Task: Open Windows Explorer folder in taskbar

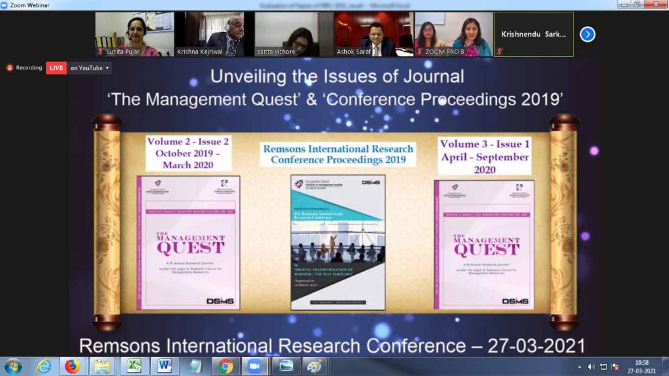Action: click(x=103, y=366)
